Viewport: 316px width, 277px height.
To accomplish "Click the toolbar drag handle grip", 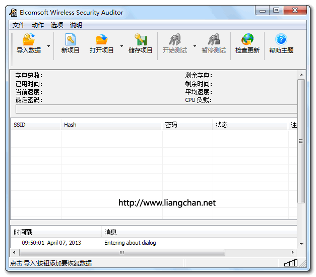I will pyautogui.click(x=12, y=49).
